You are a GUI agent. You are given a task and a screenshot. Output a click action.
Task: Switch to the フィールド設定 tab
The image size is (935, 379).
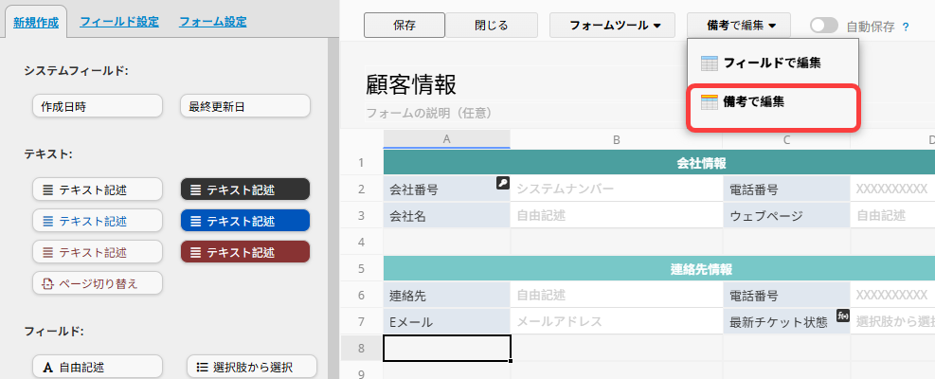tap(119, 21)
